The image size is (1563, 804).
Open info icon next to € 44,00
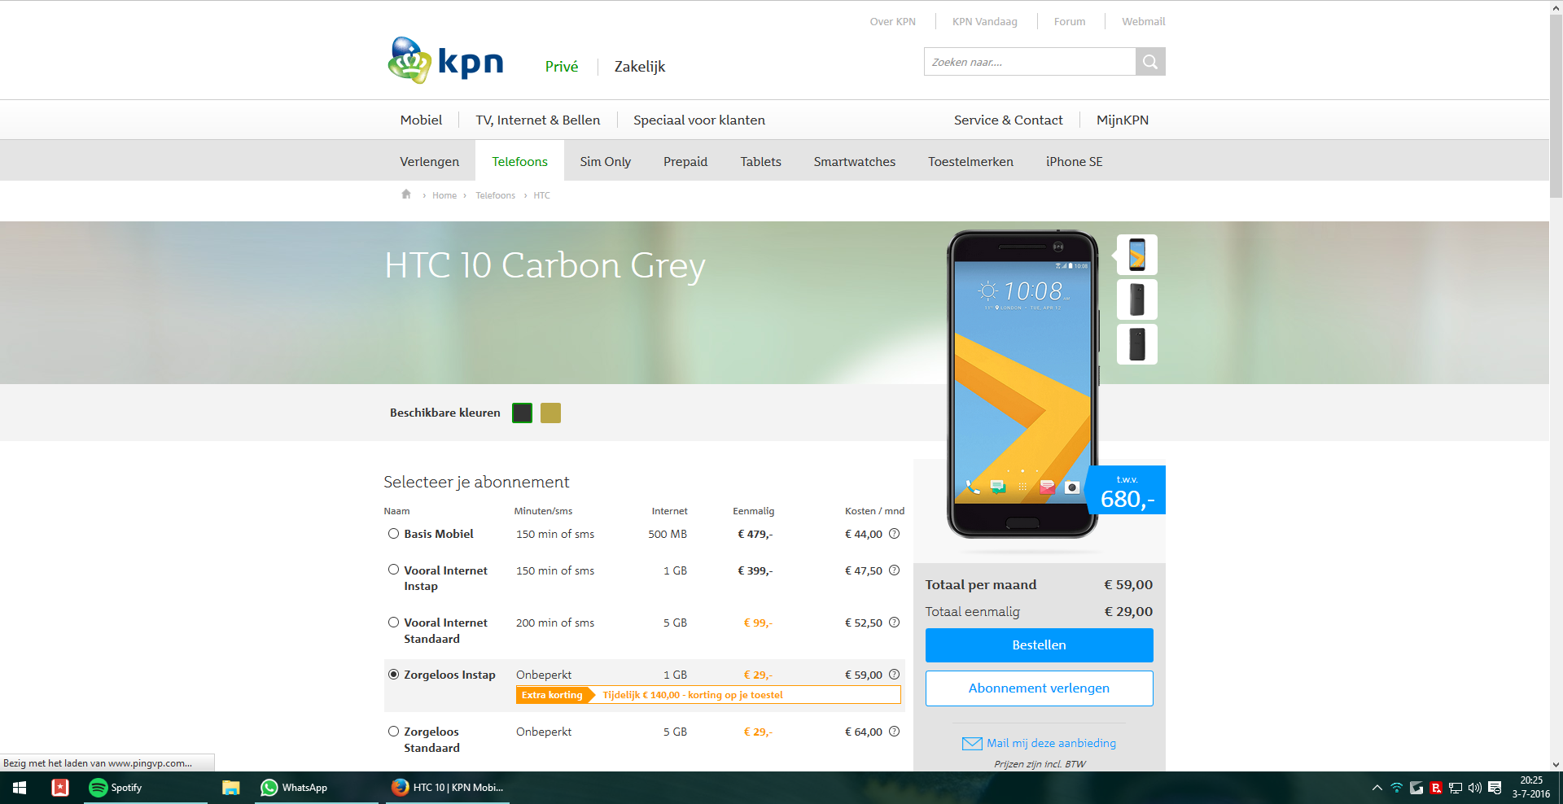[x=894, y=534]
